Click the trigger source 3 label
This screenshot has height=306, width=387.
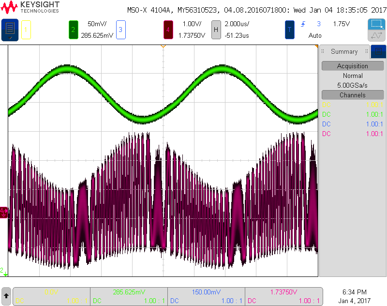coord(319,24)
